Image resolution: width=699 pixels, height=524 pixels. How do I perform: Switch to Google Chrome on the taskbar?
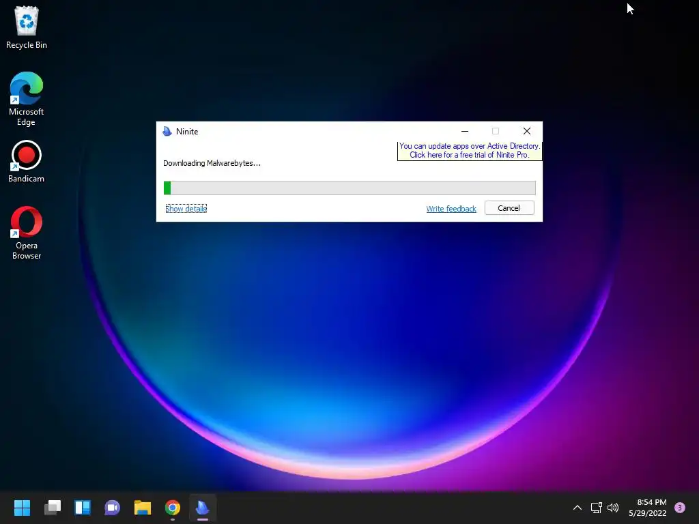[x=173, y=508]
